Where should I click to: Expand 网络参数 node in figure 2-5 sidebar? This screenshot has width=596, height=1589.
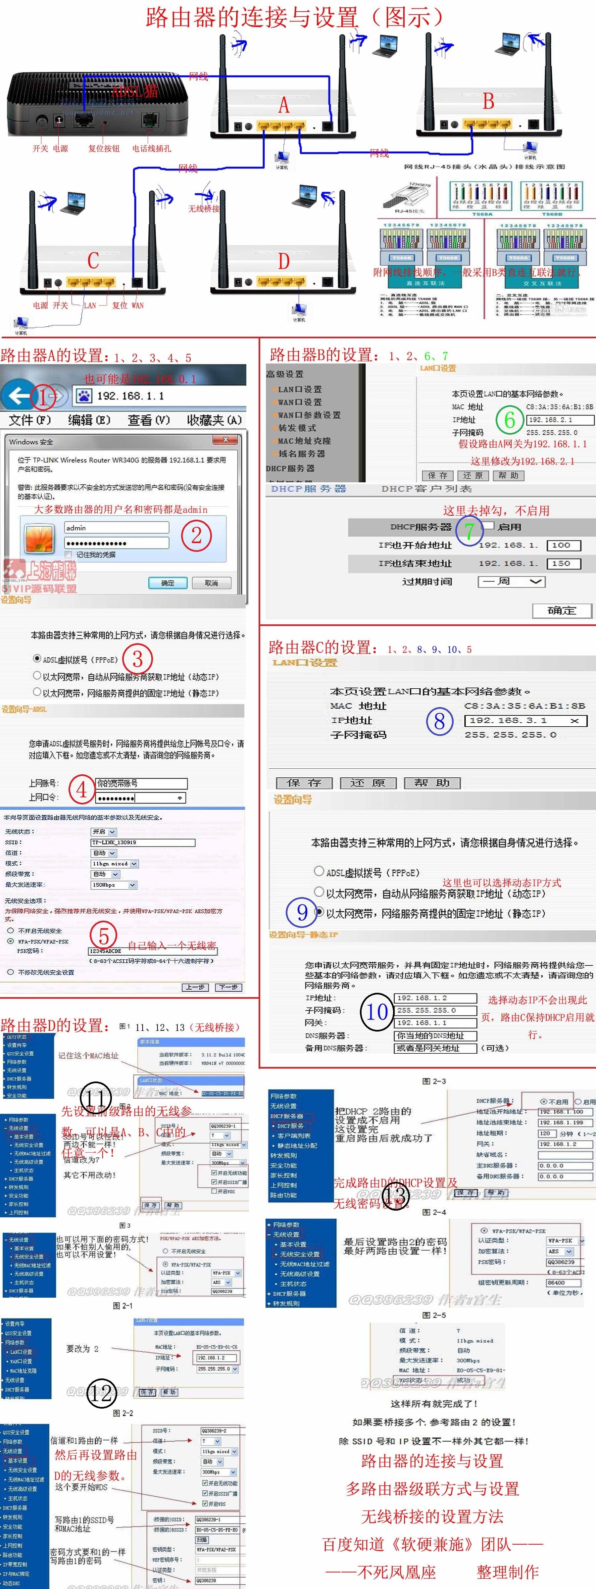pos(270,1225)
